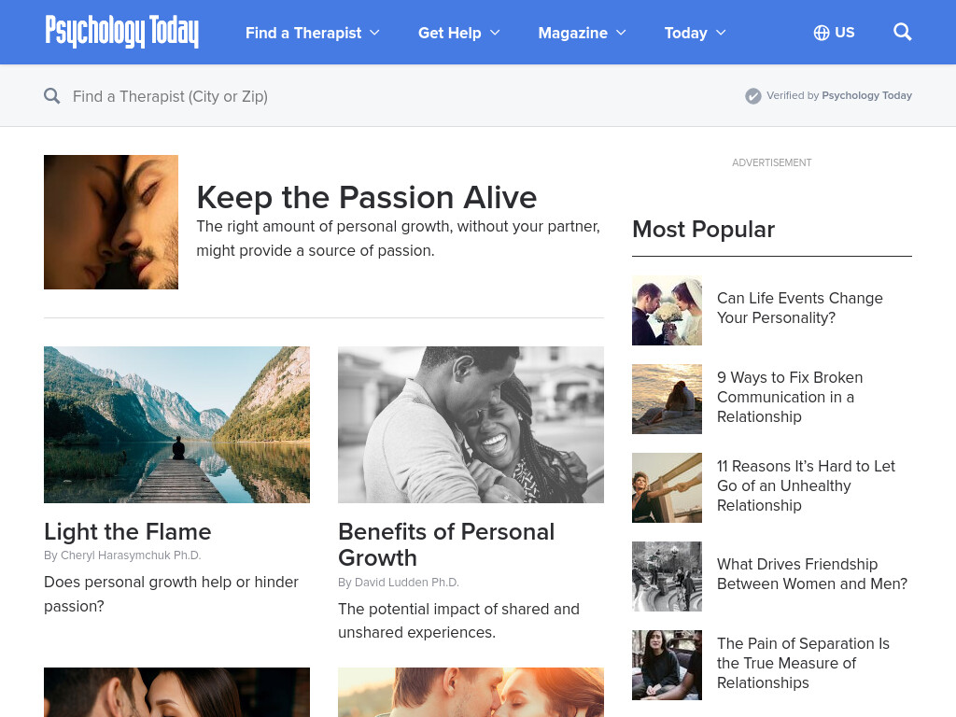Open the Magazine dropdown chevron

(x=621, y=33)
